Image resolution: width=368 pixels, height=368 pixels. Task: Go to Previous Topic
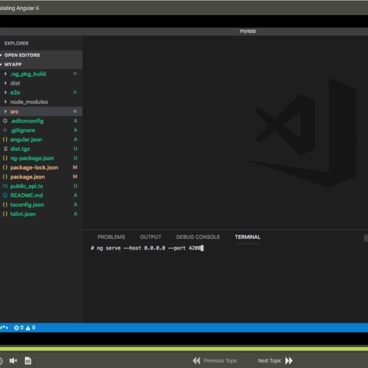[215, 361]
